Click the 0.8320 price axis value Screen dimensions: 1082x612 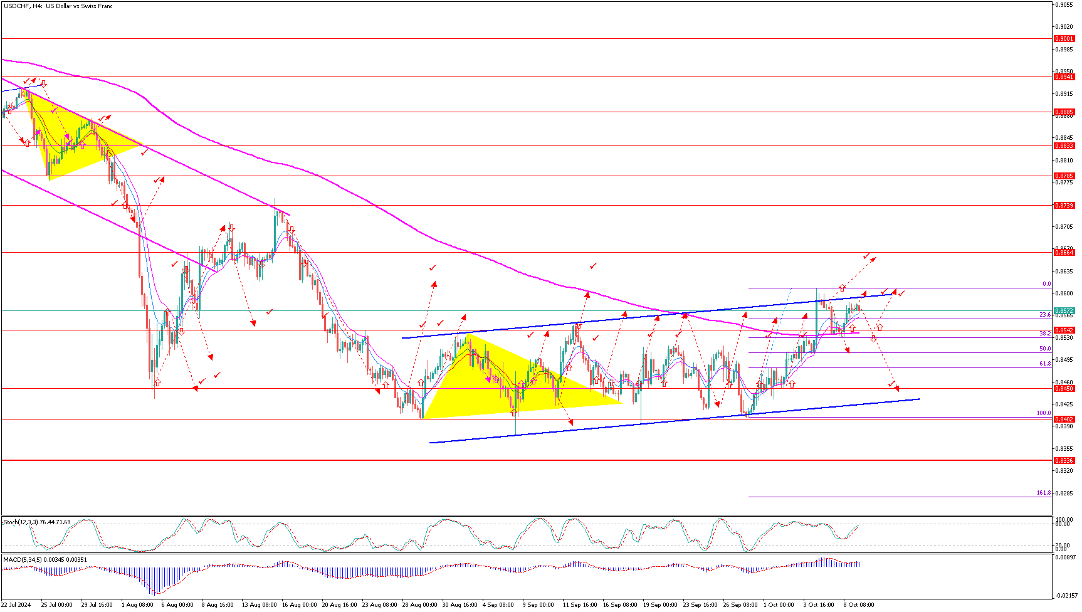tap(1064, 471)
